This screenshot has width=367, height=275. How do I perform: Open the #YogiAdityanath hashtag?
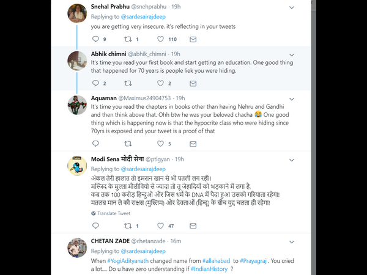[x=128, y=261]
